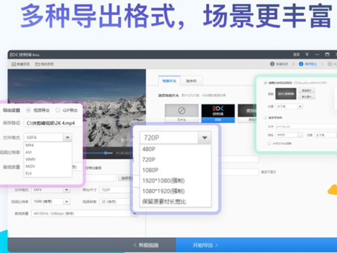Switch to the 加水印 tab
The height and width of the screenshot is (253, 337).
click(x=191, y=81)
